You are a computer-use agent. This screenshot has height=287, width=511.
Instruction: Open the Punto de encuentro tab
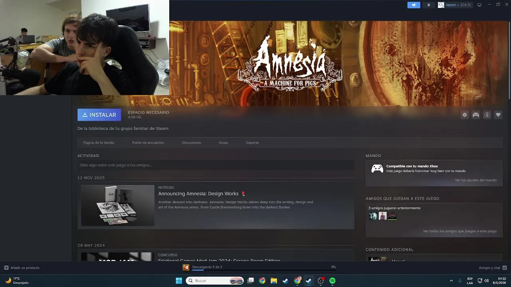(x=148, y=143)
